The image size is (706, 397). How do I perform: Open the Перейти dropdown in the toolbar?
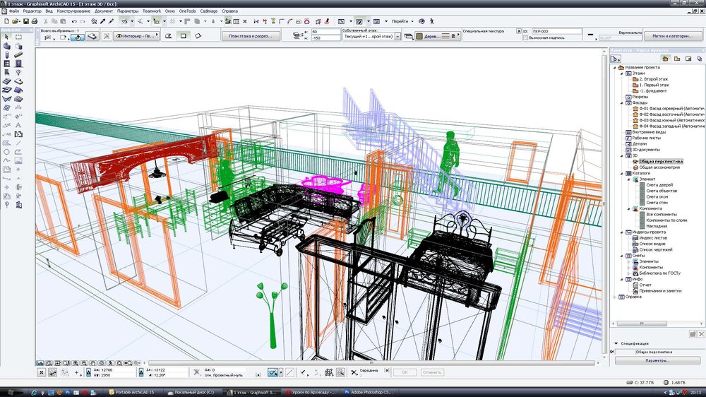click(400, 22)
